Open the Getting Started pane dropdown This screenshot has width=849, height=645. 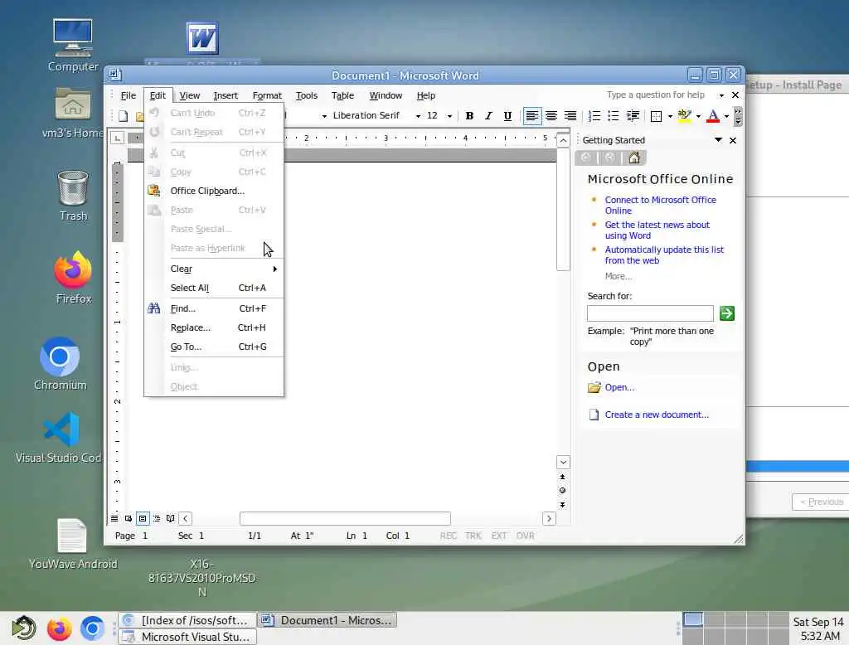pyautogui.click(x=718, y=140)
